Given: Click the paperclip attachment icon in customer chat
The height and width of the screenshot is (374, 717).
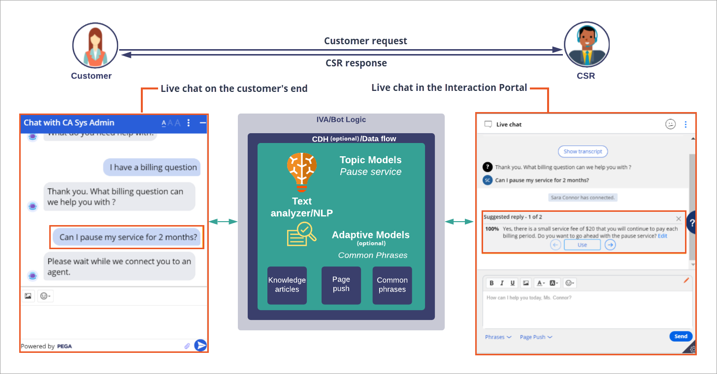Looking at the screenshot, I should 187,346.
